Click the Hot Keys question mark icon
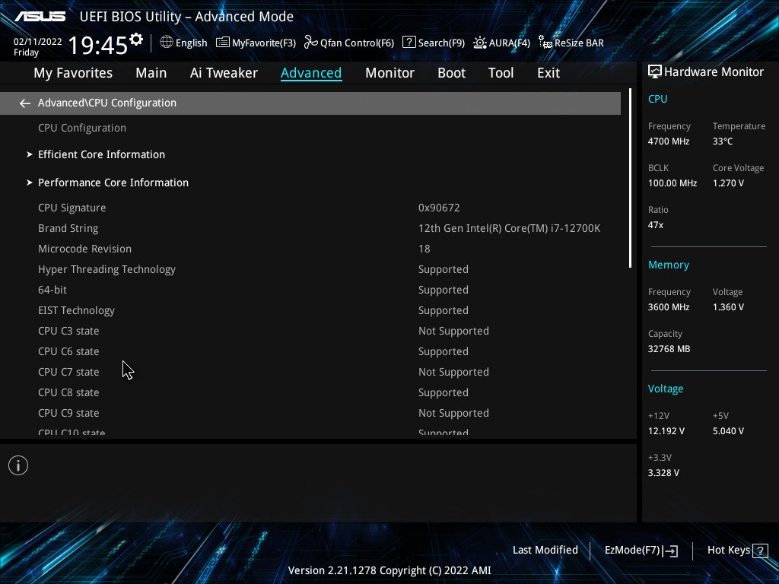 (760, 551)
